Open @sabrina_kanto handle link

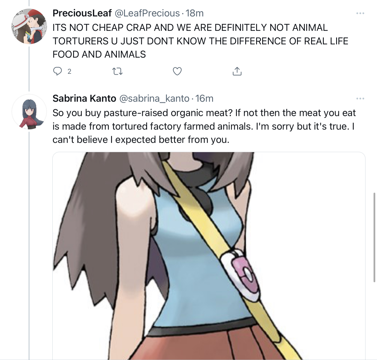(x=154, y=99)
